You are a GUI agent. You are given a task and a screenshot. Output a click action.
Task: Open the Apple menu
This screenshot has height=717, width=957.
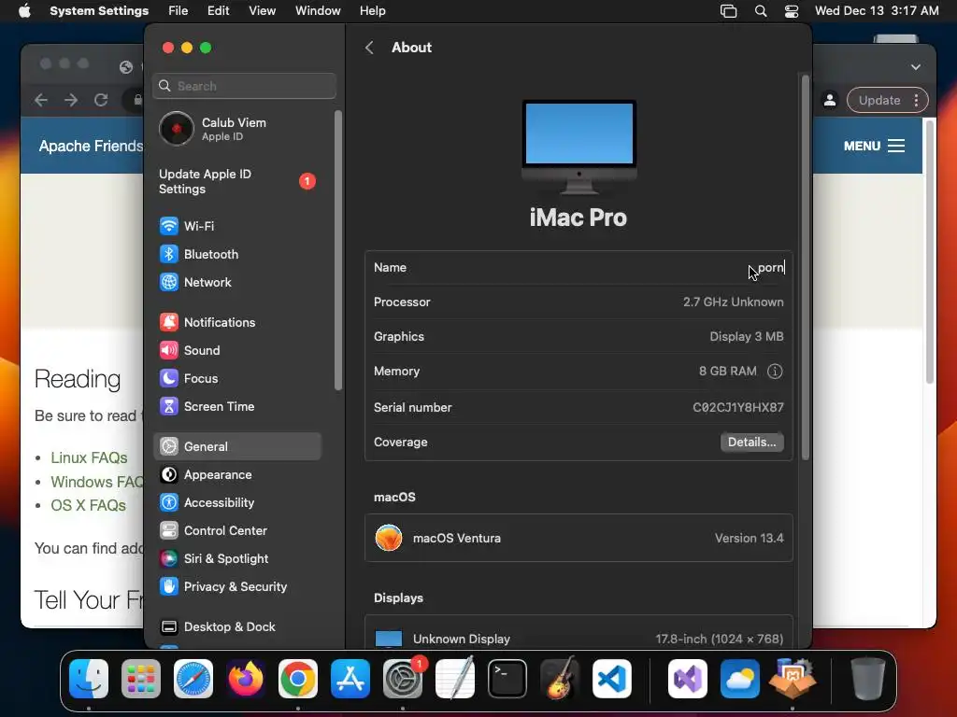pyautogui.click(x=24, y=11)
